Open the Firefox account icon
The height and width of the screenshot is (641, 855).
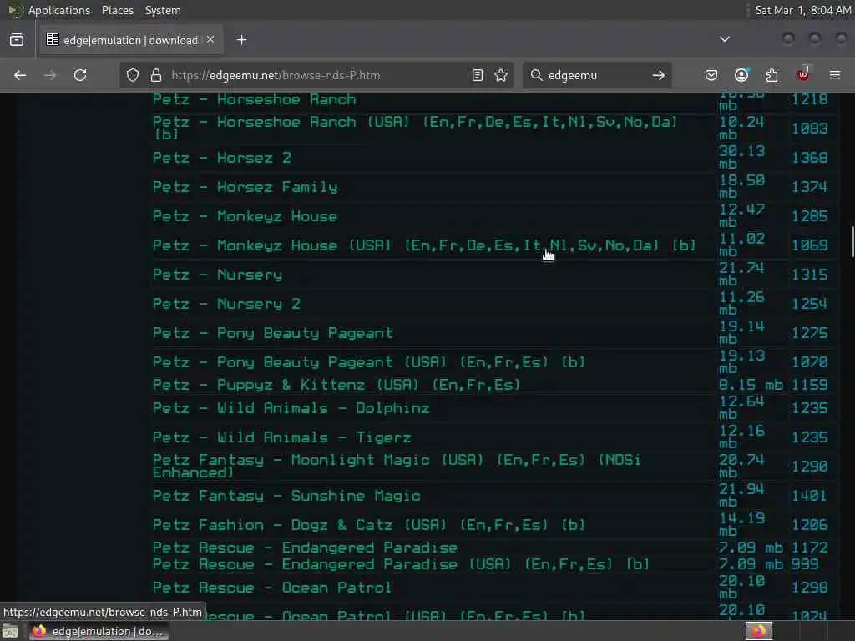(x=741, y=75)
